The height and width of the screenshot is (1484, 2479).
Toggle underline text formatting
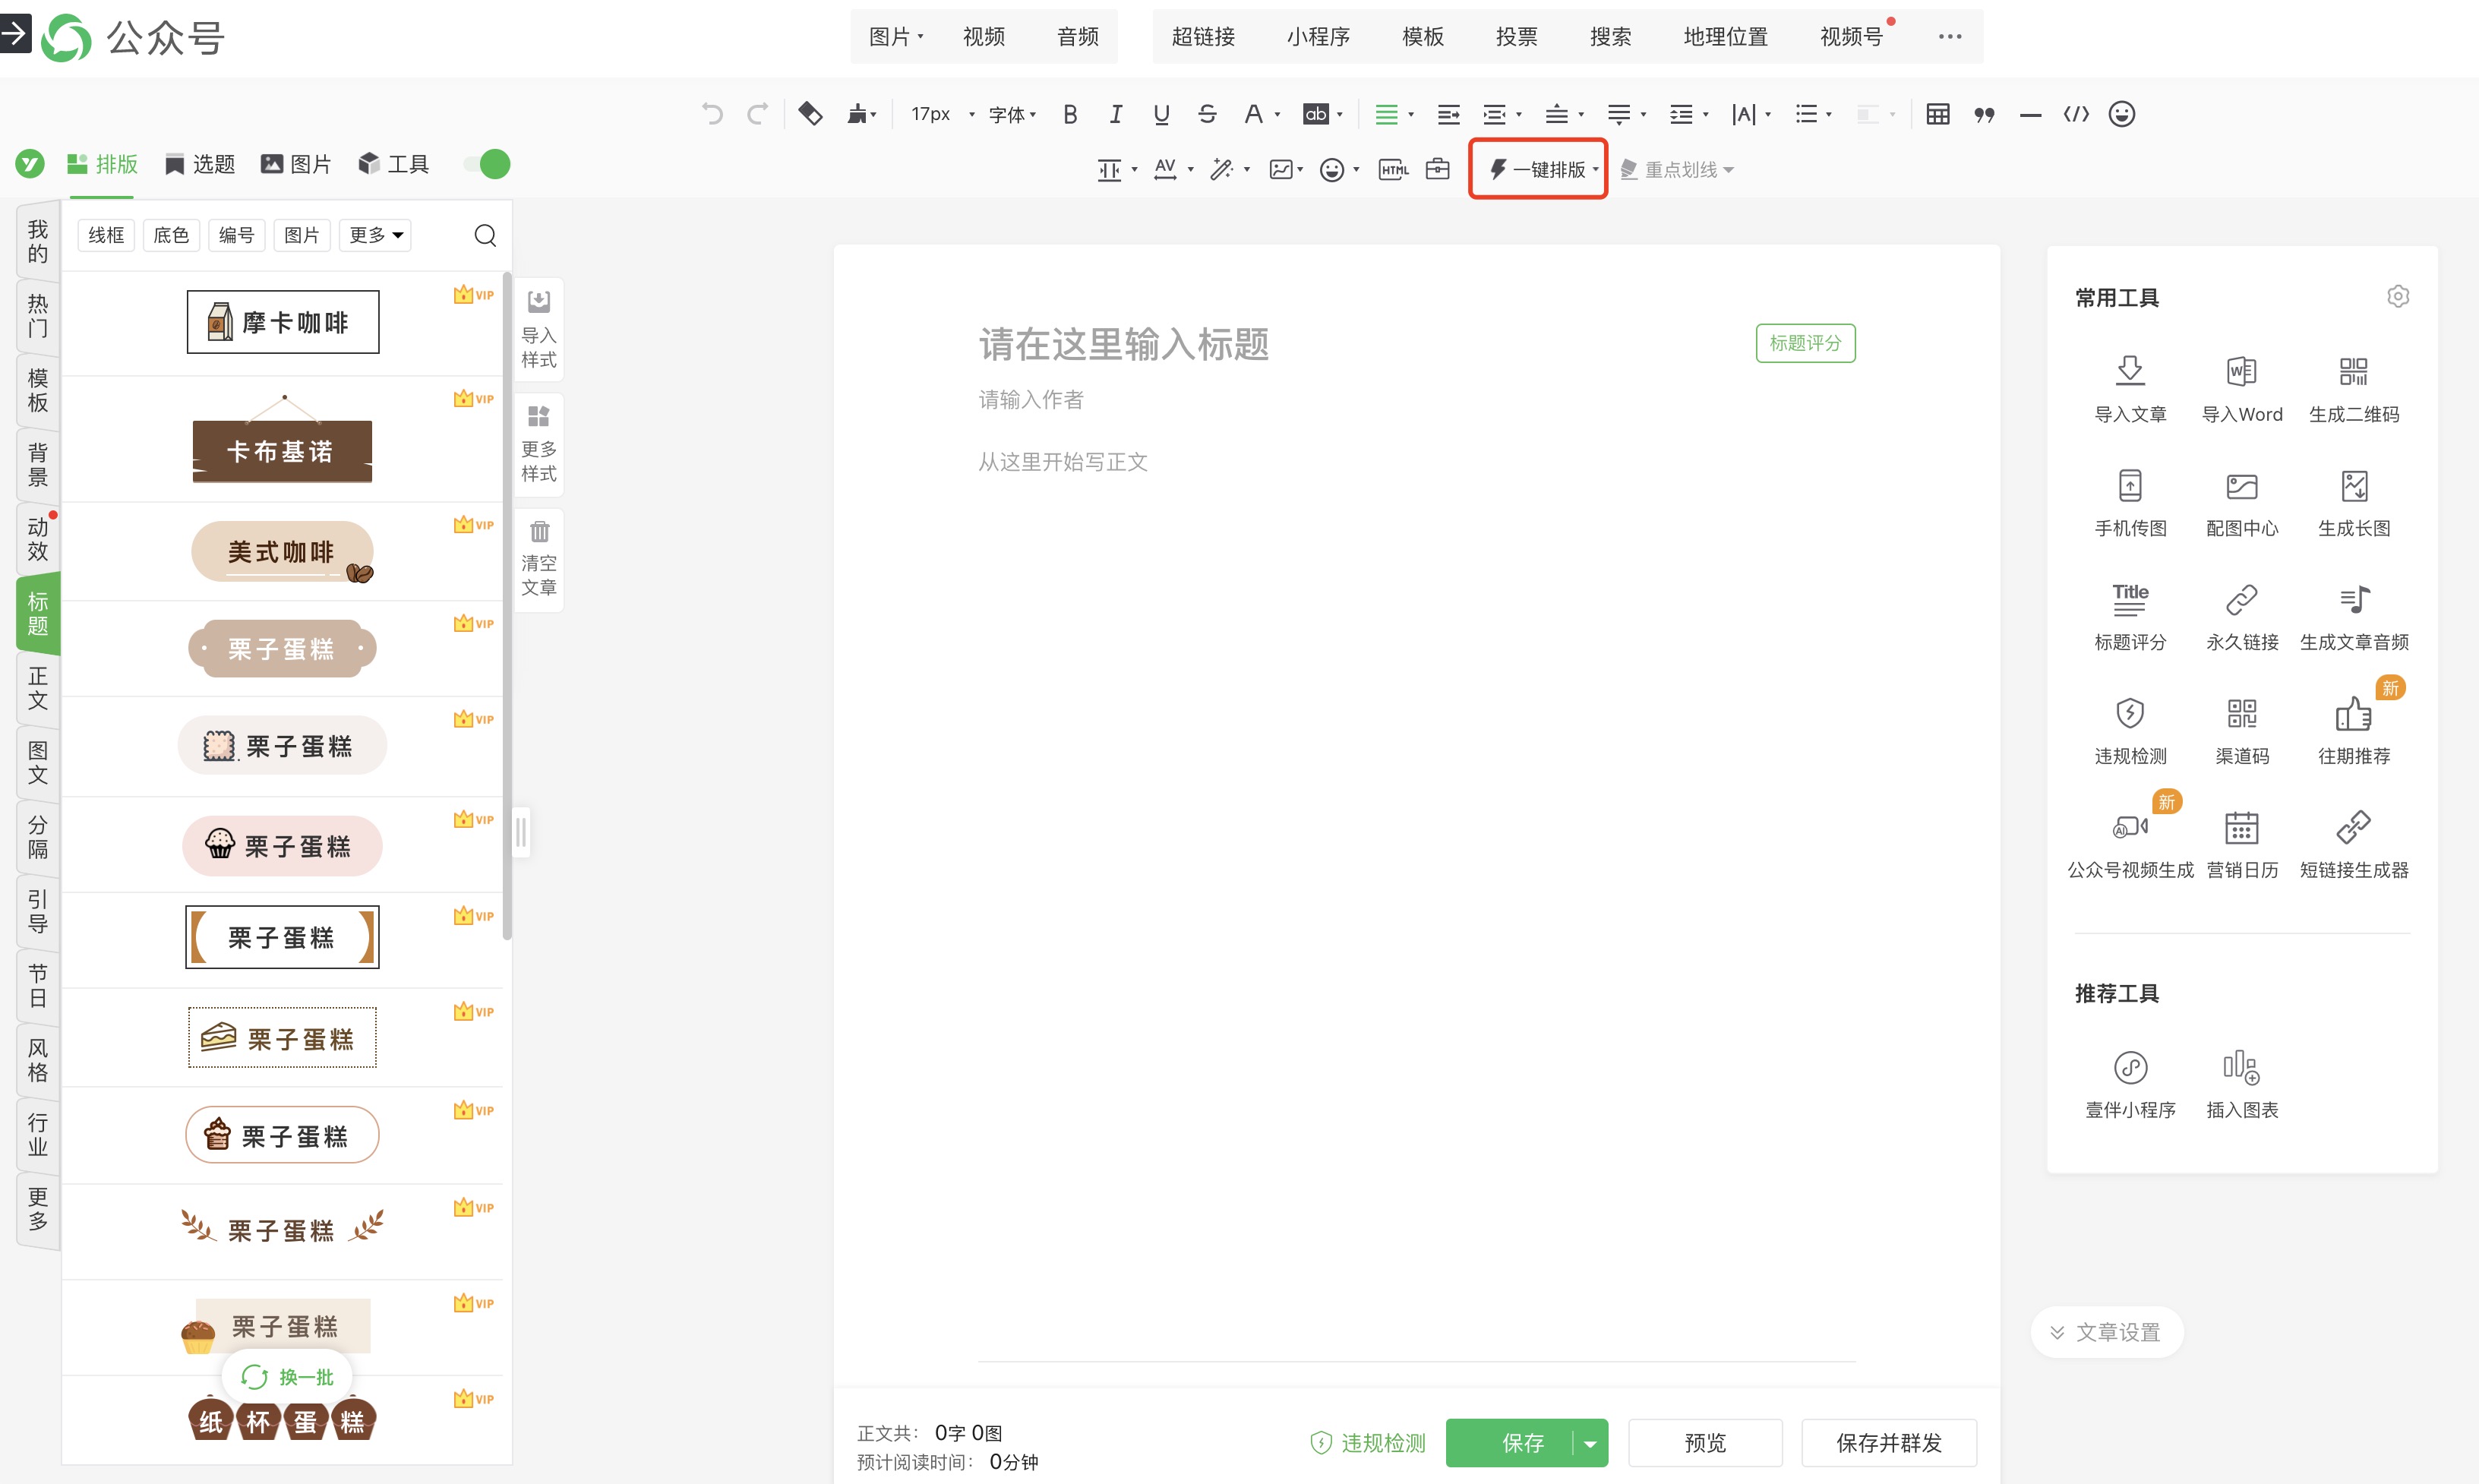click(1161, 114)
